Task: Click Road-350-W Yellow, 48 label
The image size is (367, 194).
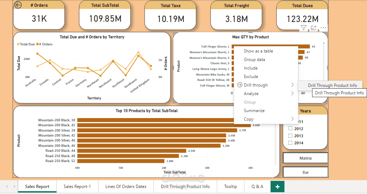Action: tap(213, 80)
